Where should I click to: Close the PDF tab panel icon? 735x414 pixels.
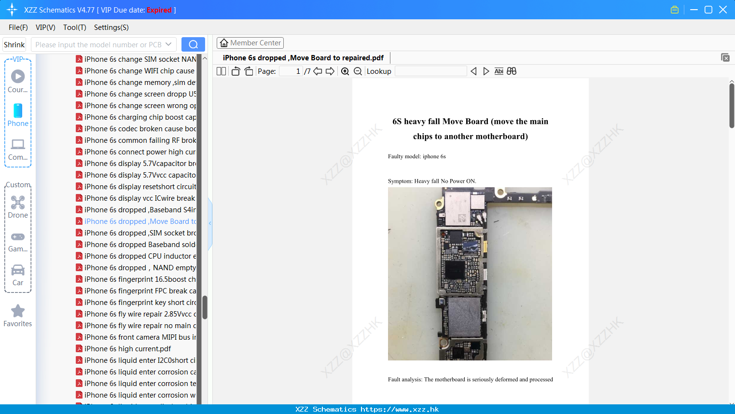(725, 57)
